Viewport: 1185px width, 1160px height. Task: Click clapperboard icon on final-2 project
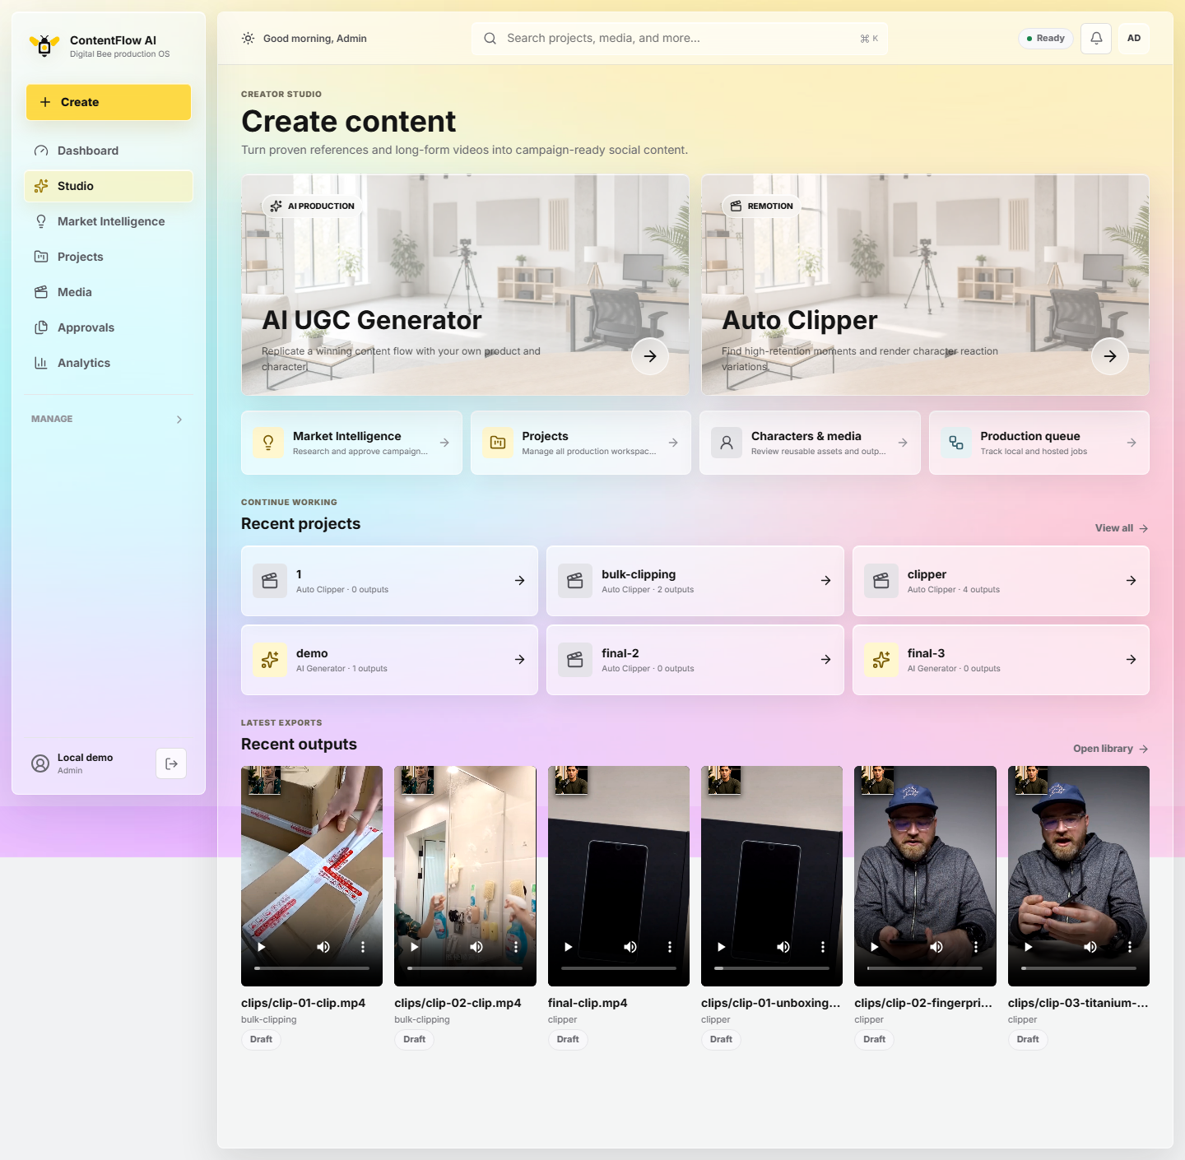[575, 660]
